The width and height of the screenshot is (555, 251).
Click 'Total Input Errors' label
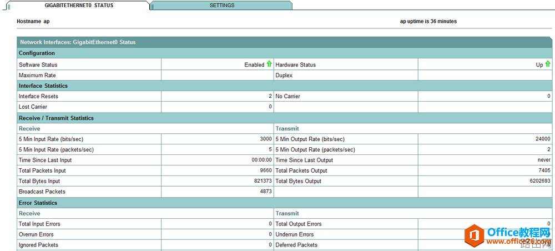pos(39,224)
